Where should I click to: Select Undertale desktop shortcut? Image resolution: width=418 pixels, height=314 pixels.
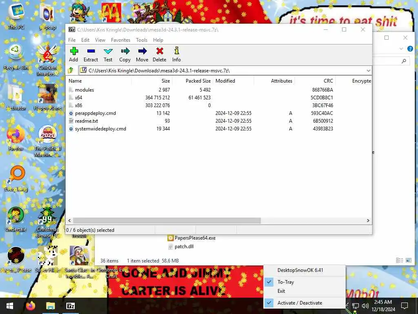(16, 220)
